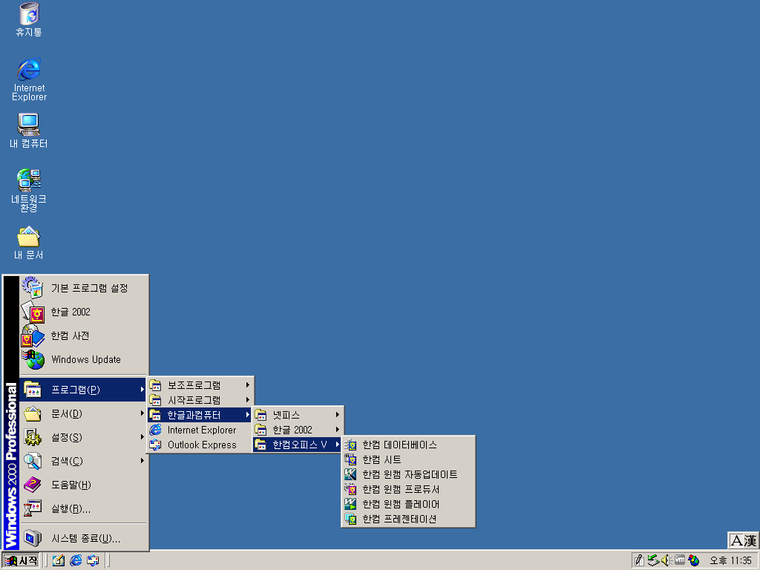This screenshot has height=570, width=760.
Task: Click the 한컴 시트 icon
Action: coord(351,459)
